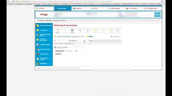
Task: Open the почитать на досуге bookmarks folder
Action: tap(105, 4)
